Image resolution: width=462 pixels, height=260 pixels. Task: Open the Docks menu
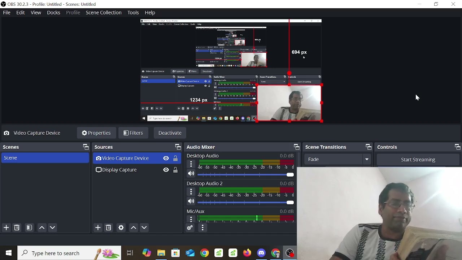(53, 13)
